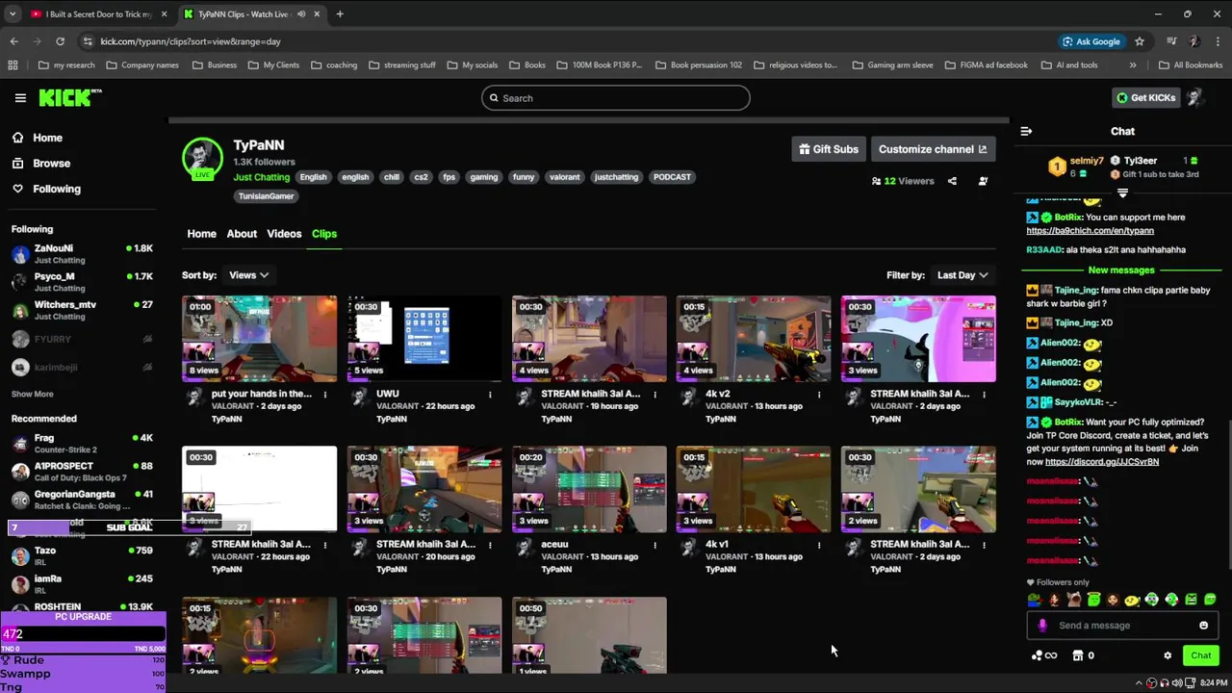Open chat settings gear
The image size is (1232, 693).
click(x=1168, y=655)
